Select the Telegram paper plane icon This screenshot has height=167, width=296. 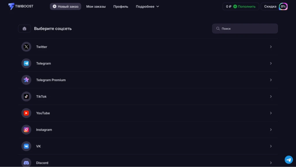pos(26,63)
